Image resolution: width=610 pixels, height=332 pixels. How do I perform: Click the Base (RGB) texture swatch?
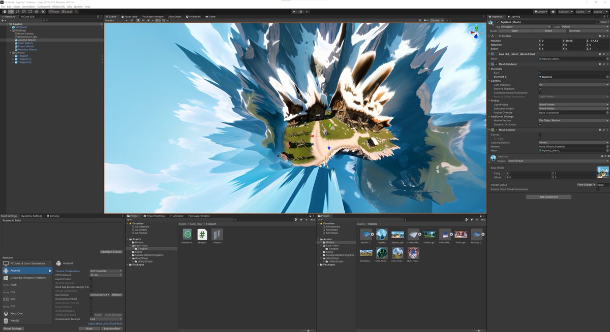coord(603,173)
